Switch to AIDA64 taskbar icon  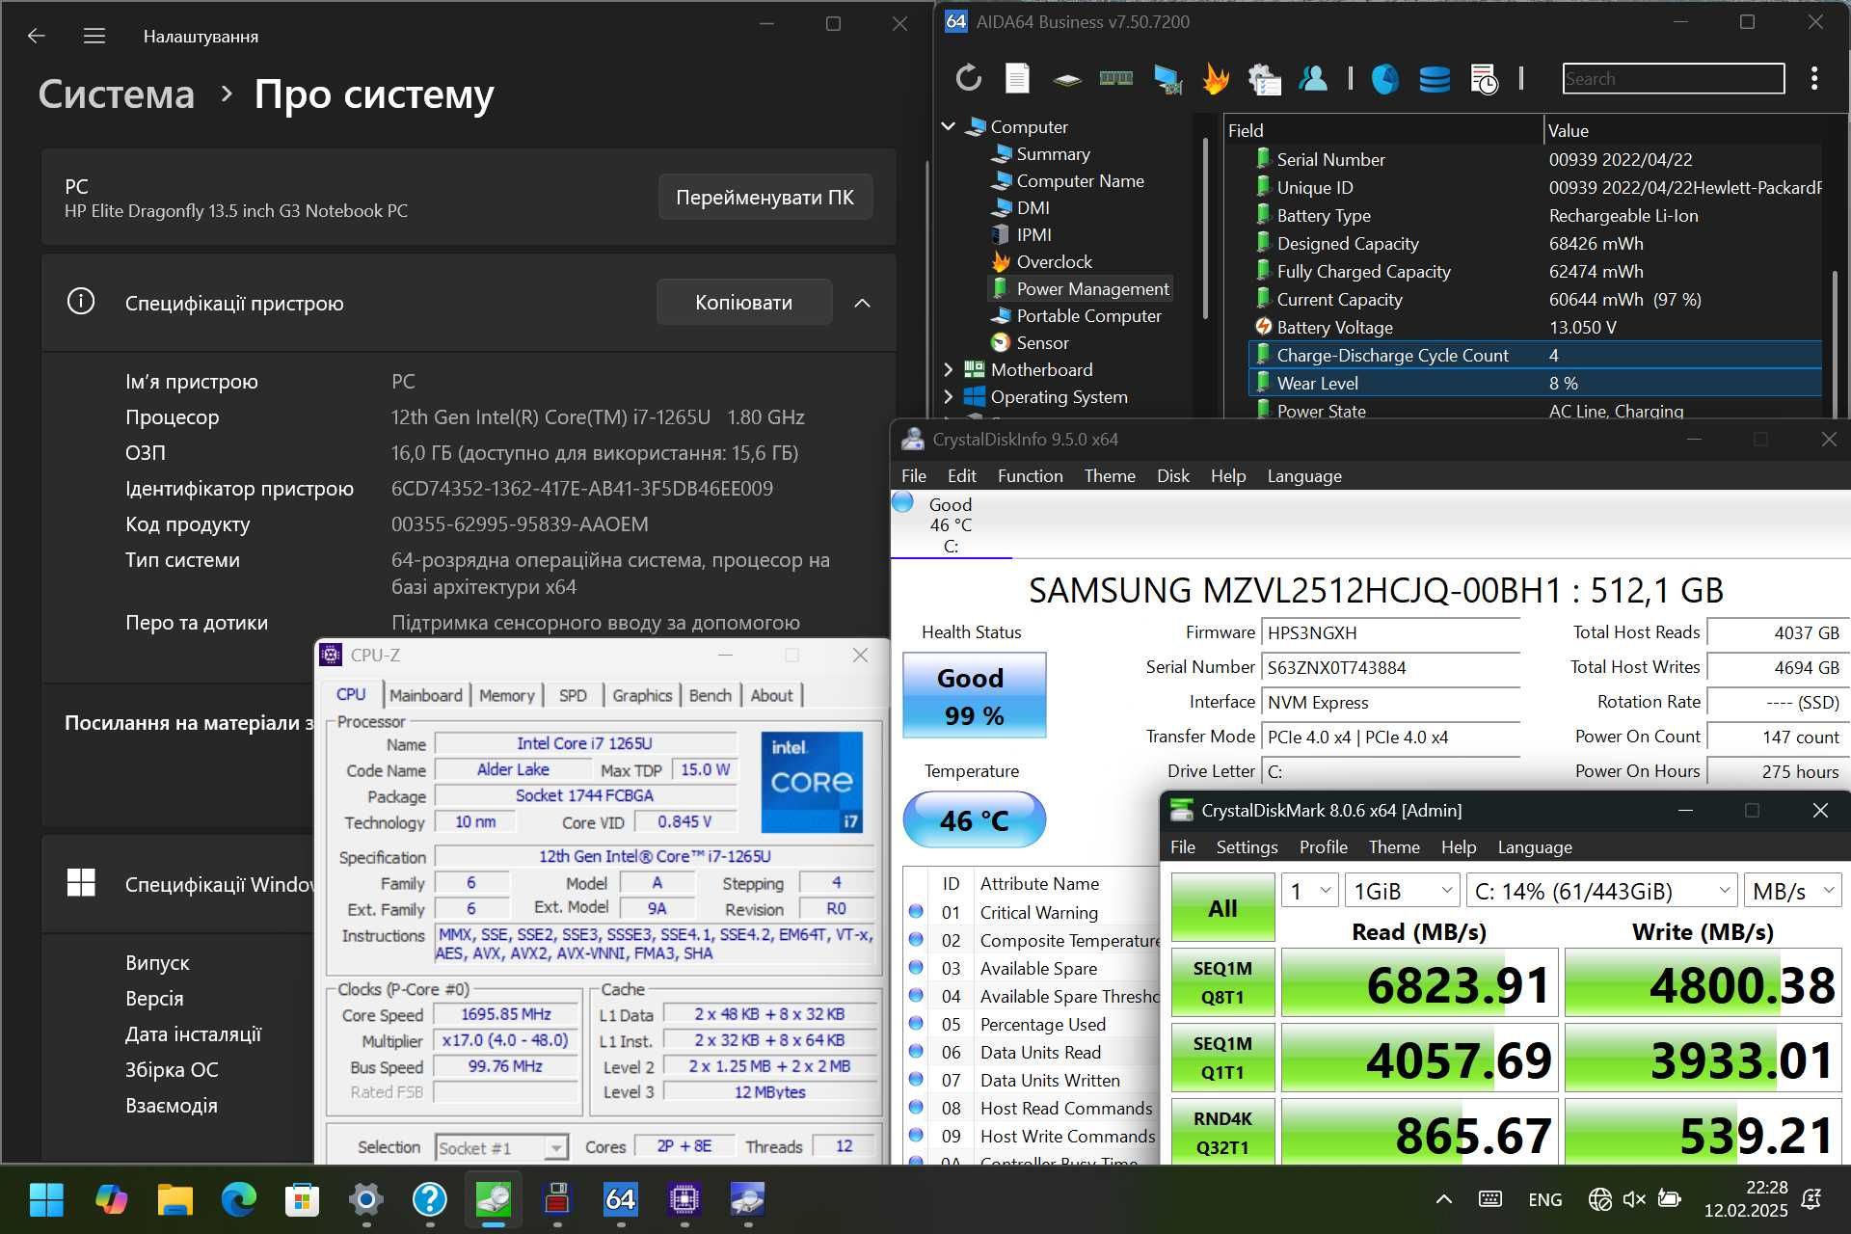[x=620, y=1199]
